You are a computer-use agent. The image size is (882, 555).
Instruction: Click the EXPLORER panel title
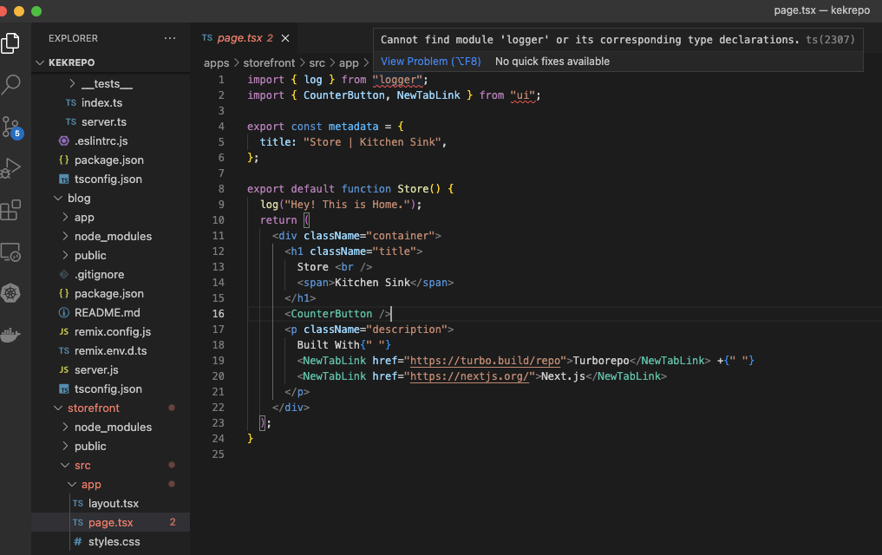[73, 38]
